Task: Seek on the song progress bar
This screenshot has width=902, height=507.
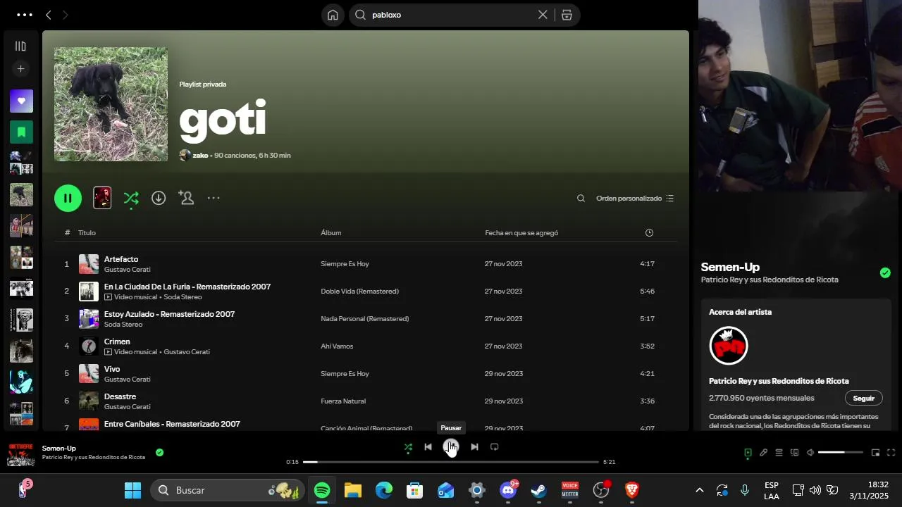Action: (451, 462)
